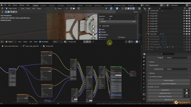Click the viewport pan hand gizmo

[x=93, y=31]
